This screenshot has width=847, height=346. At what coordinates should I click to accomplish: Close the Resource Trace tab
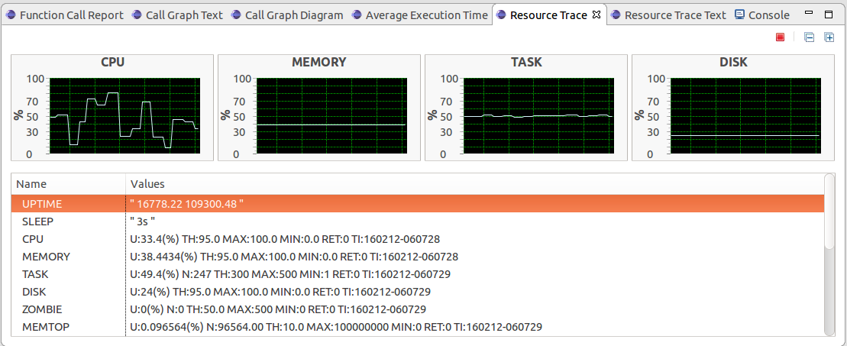[597, 15]
